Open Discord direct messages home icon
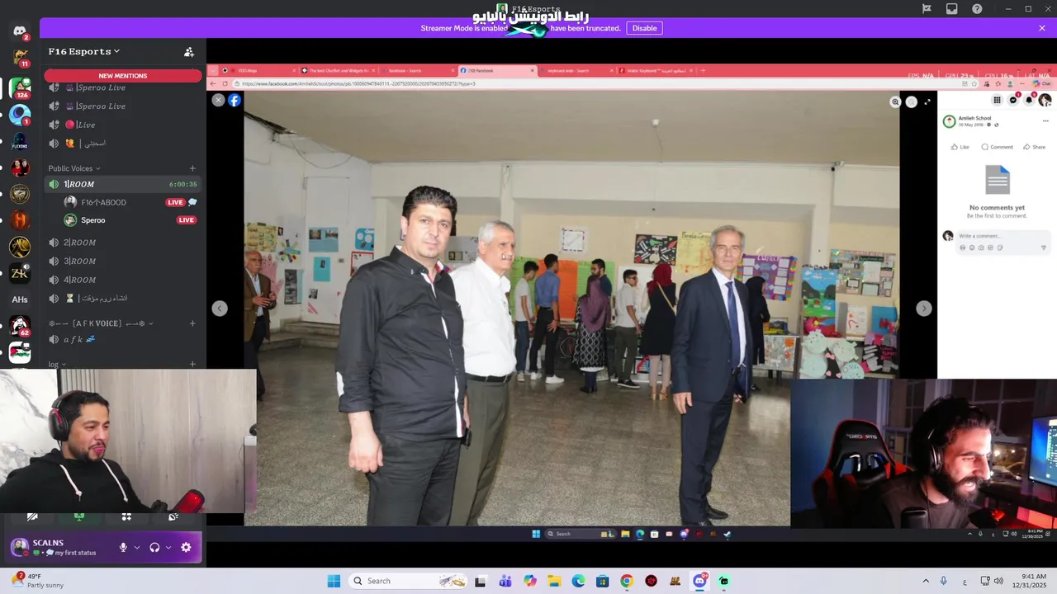This screenshot has width=1057, height=594. pos(20,31)
